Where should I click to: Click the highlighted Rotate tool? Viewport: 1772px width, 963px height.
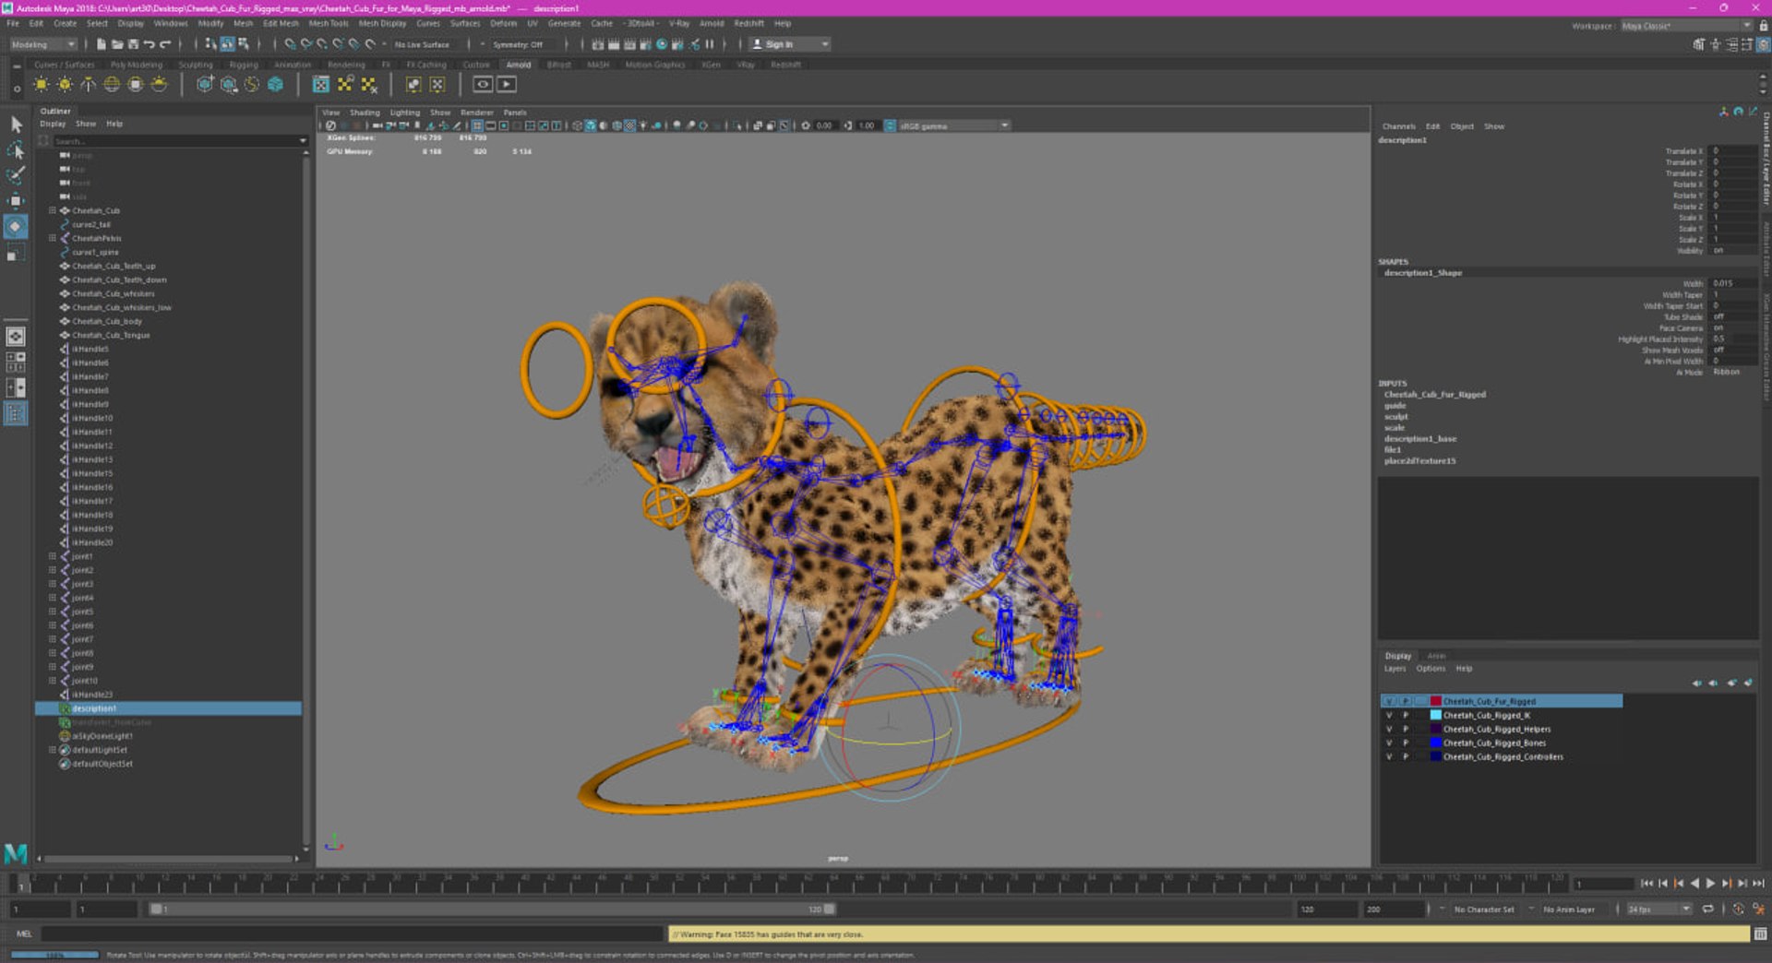[16, 226]
